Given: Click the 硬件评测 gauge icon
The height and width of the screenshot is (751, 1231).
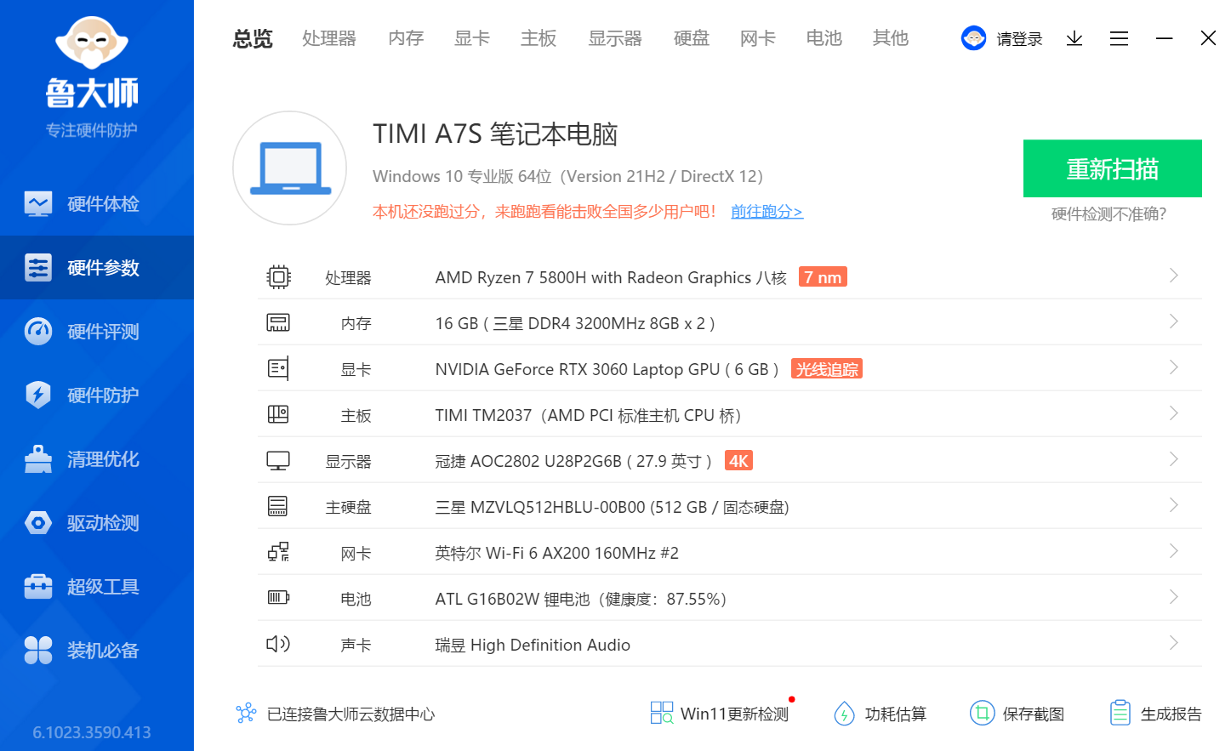Looking at the screenshot, I should (x=38, y=332).
